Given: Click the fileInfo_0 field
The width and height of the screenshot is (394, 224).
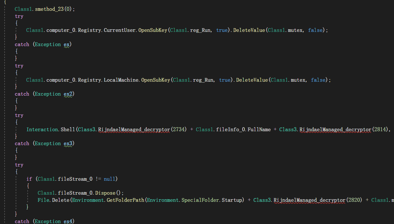Looking at the screenshot, I should (230, 130).
